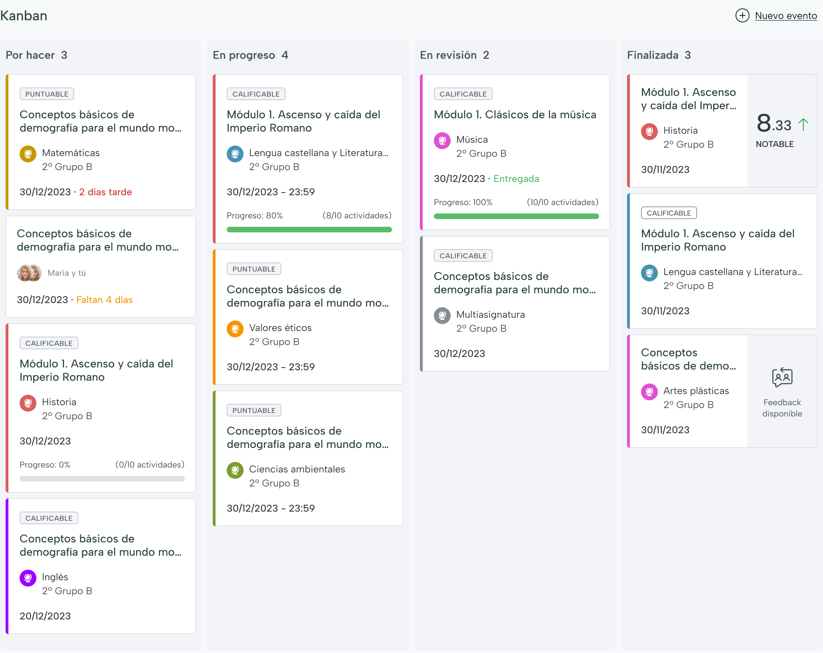Open the Nuevo evento link

(x=786, y=16)
